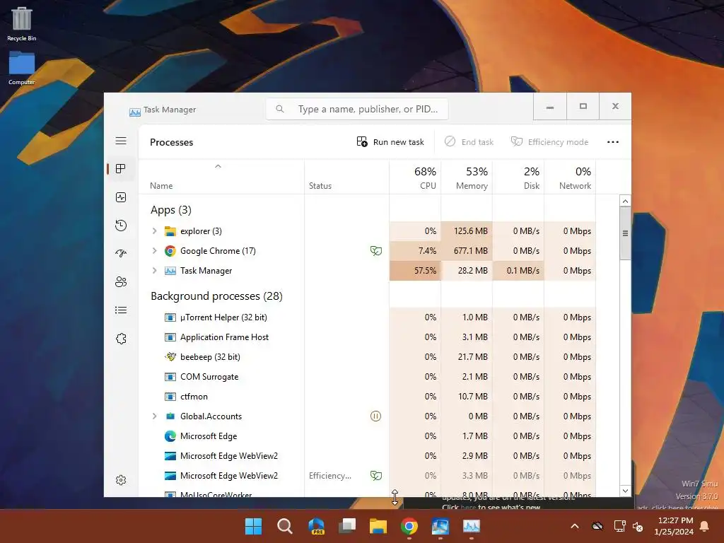724x543 pixels.
Task: Expand the Google Chrome (17) process group
Action: click(x=155, y=251)
